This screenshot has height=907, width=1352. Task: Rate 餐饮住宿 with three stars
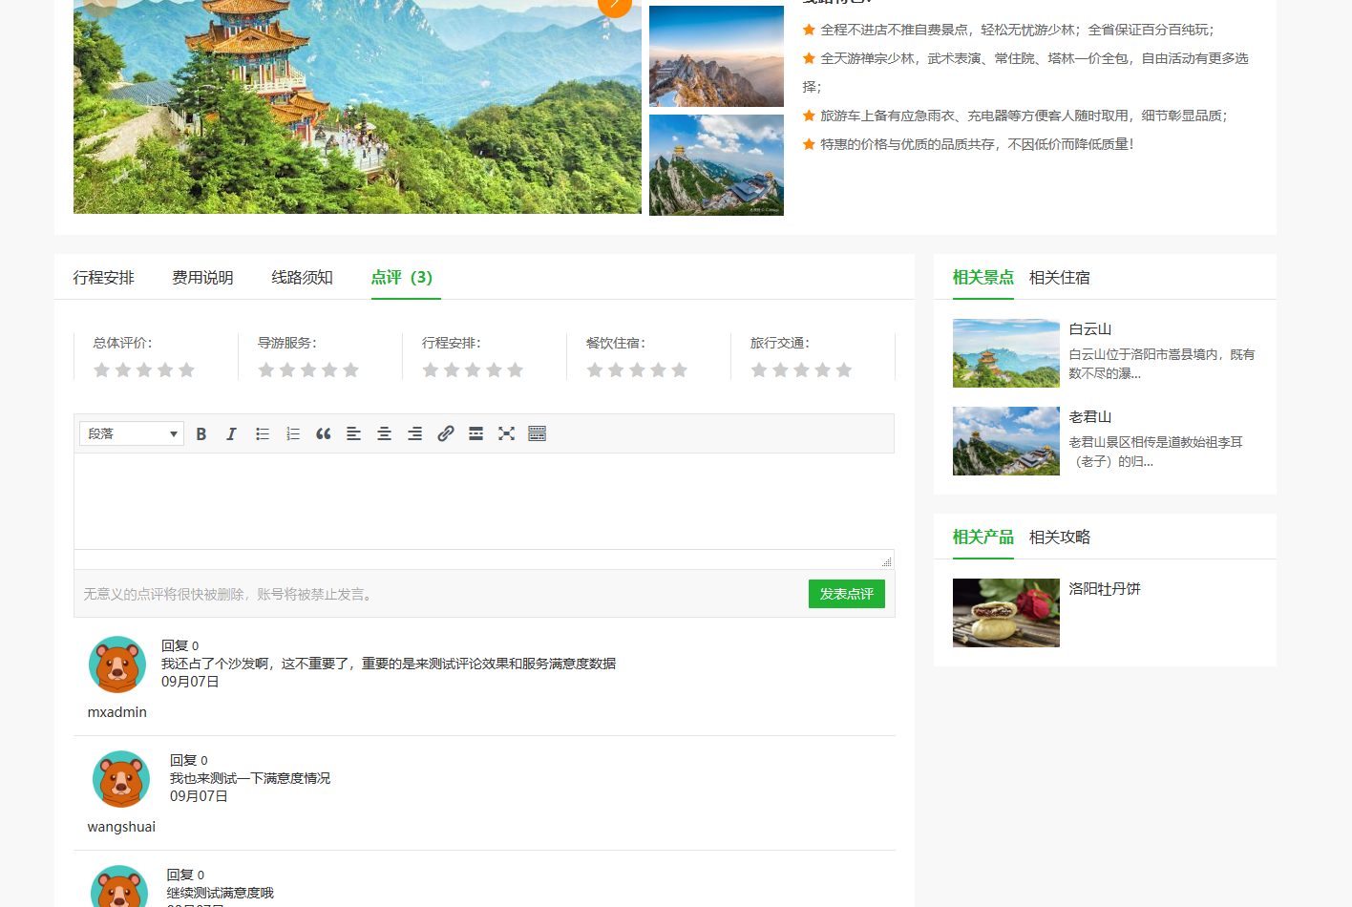click(637, 369)
